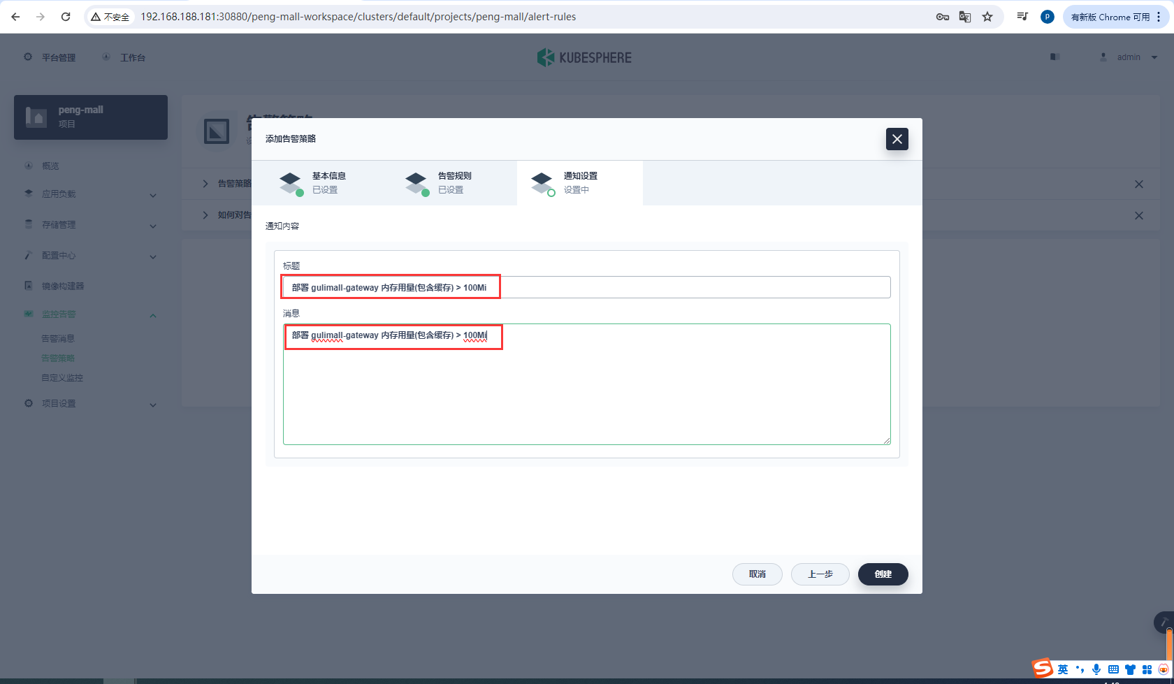
Task: Click the 项目设置 chevron arrow
Action: coord(153,405)
